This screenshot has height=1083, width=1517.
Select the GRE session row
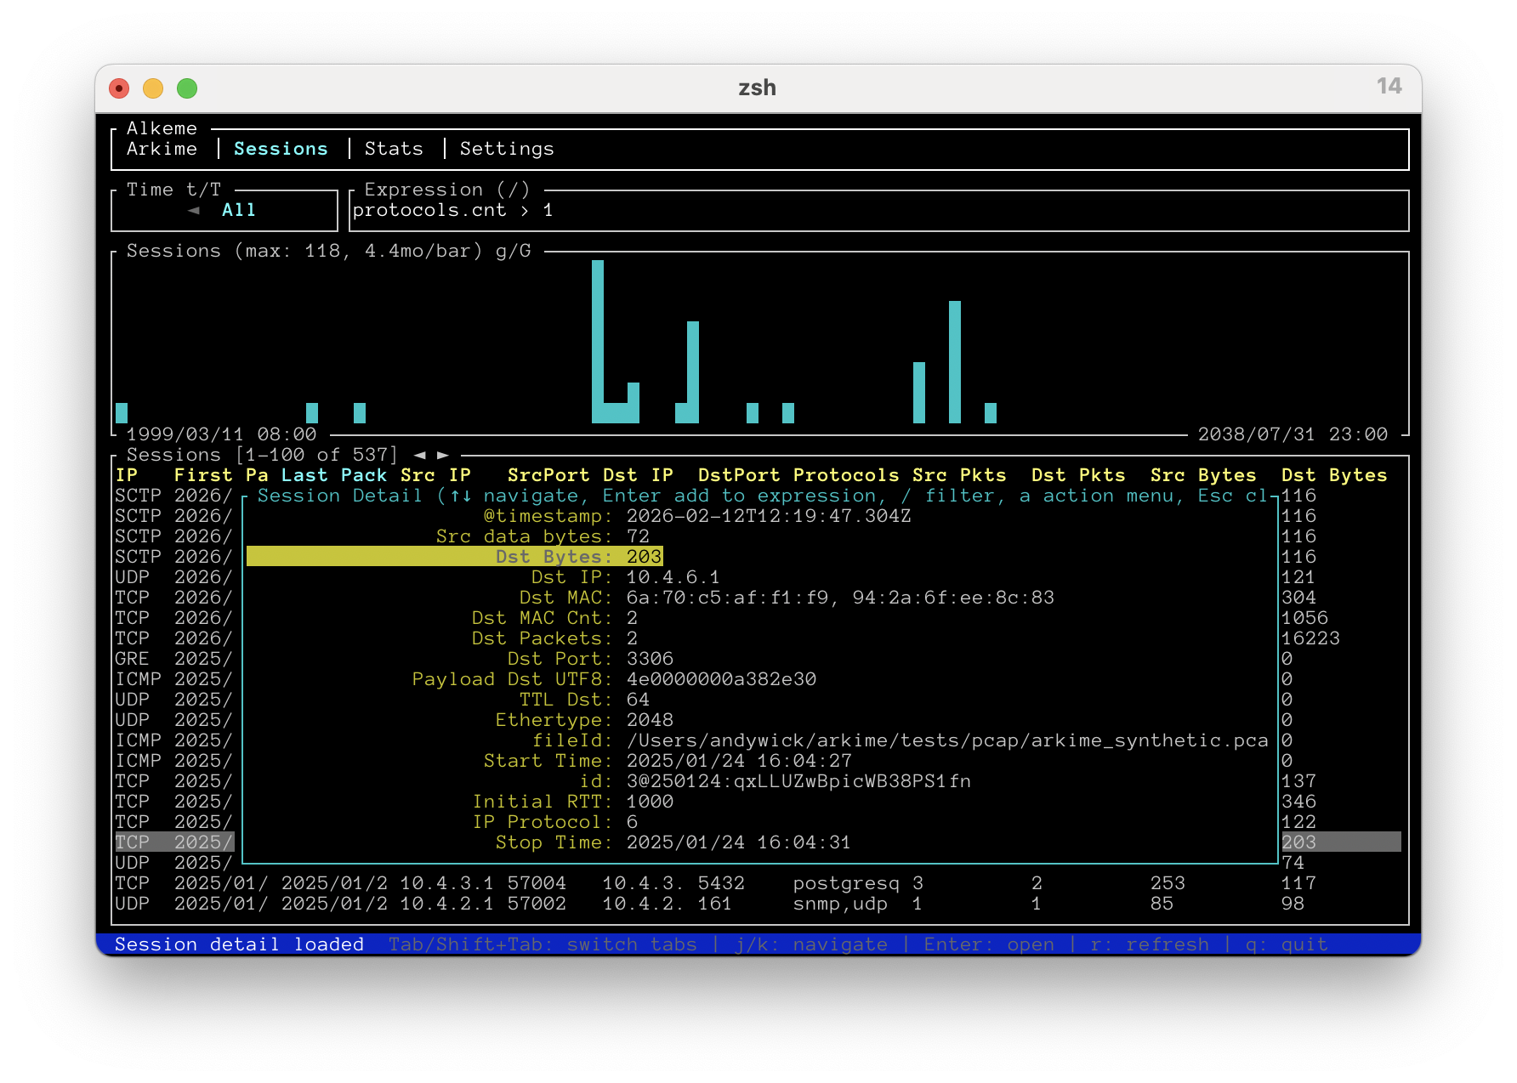coord(173,659)
